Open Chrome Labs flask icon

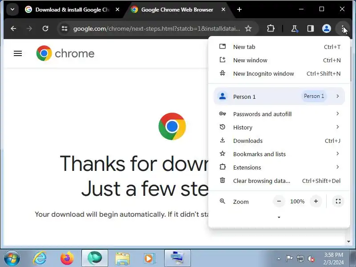click(x=295, y=28)
